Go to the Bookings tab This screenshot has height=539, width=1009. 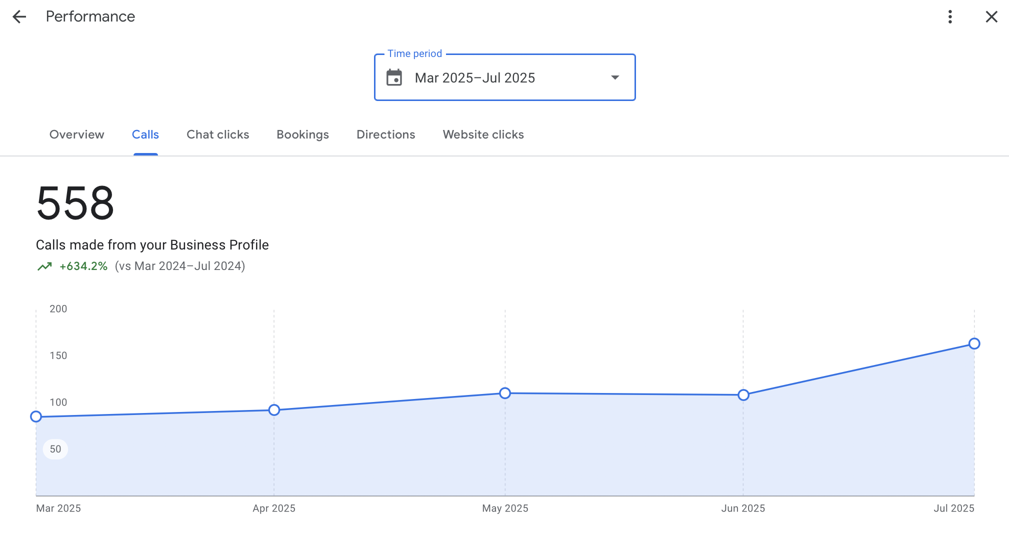click(x=302, y=134)
